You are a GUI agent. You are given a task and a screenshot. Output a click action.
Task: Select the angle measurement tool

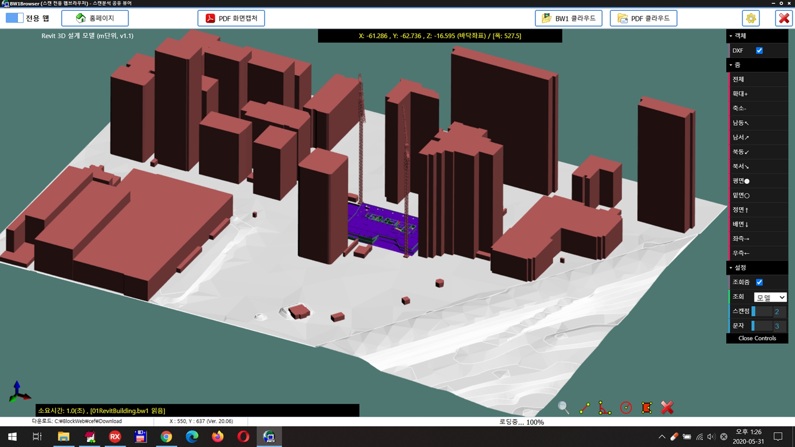coord(605,408)
